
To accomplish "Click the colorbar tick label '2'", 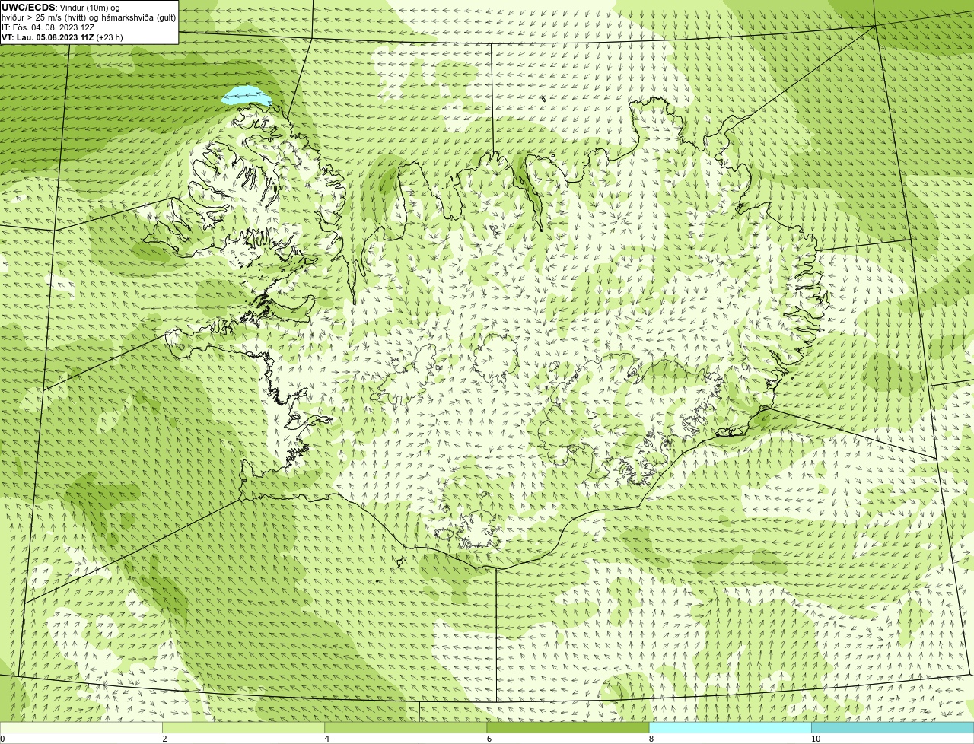I will click(164, 739).
